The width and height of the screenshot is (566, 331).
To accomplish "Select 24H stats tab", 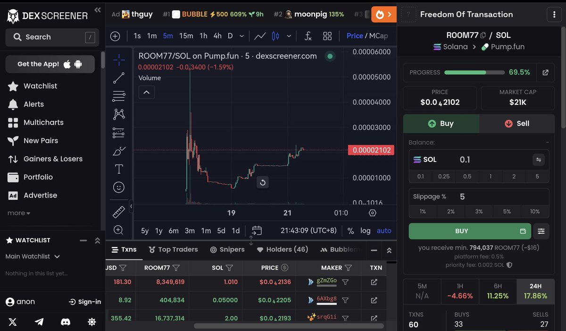I will (535, 291).
